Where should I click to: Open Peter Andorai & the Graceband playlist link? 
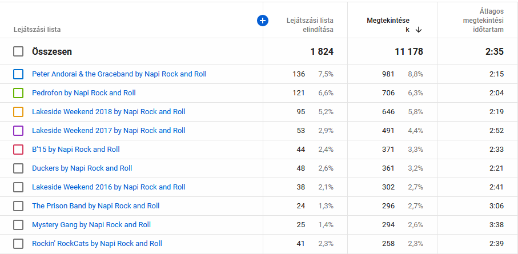coord(119,74)
